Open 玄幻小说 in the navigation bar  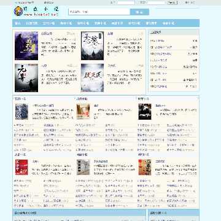pyautogui.click(x=48, y=23)
